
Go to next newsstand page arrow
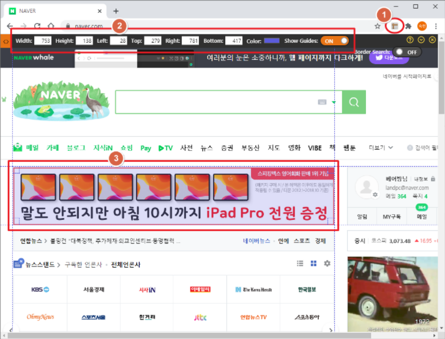[331, 330]
